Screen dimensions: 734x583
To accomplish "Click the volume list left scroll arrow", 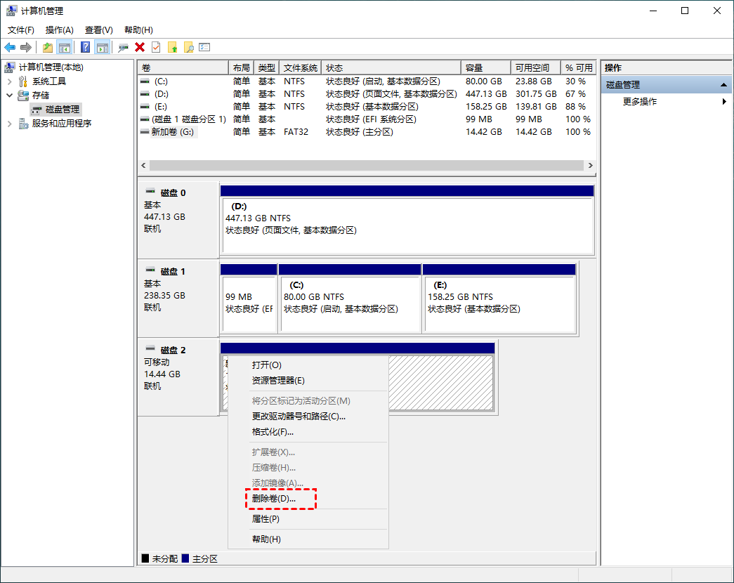I will tap(144, 165).
